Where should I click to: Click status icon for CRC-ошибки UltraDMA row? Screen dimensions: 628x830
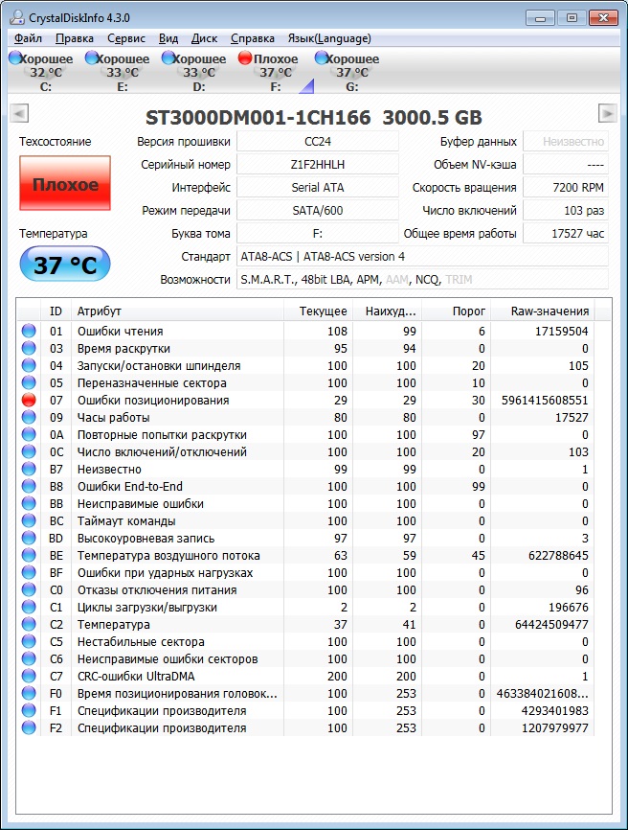[29, 676]
